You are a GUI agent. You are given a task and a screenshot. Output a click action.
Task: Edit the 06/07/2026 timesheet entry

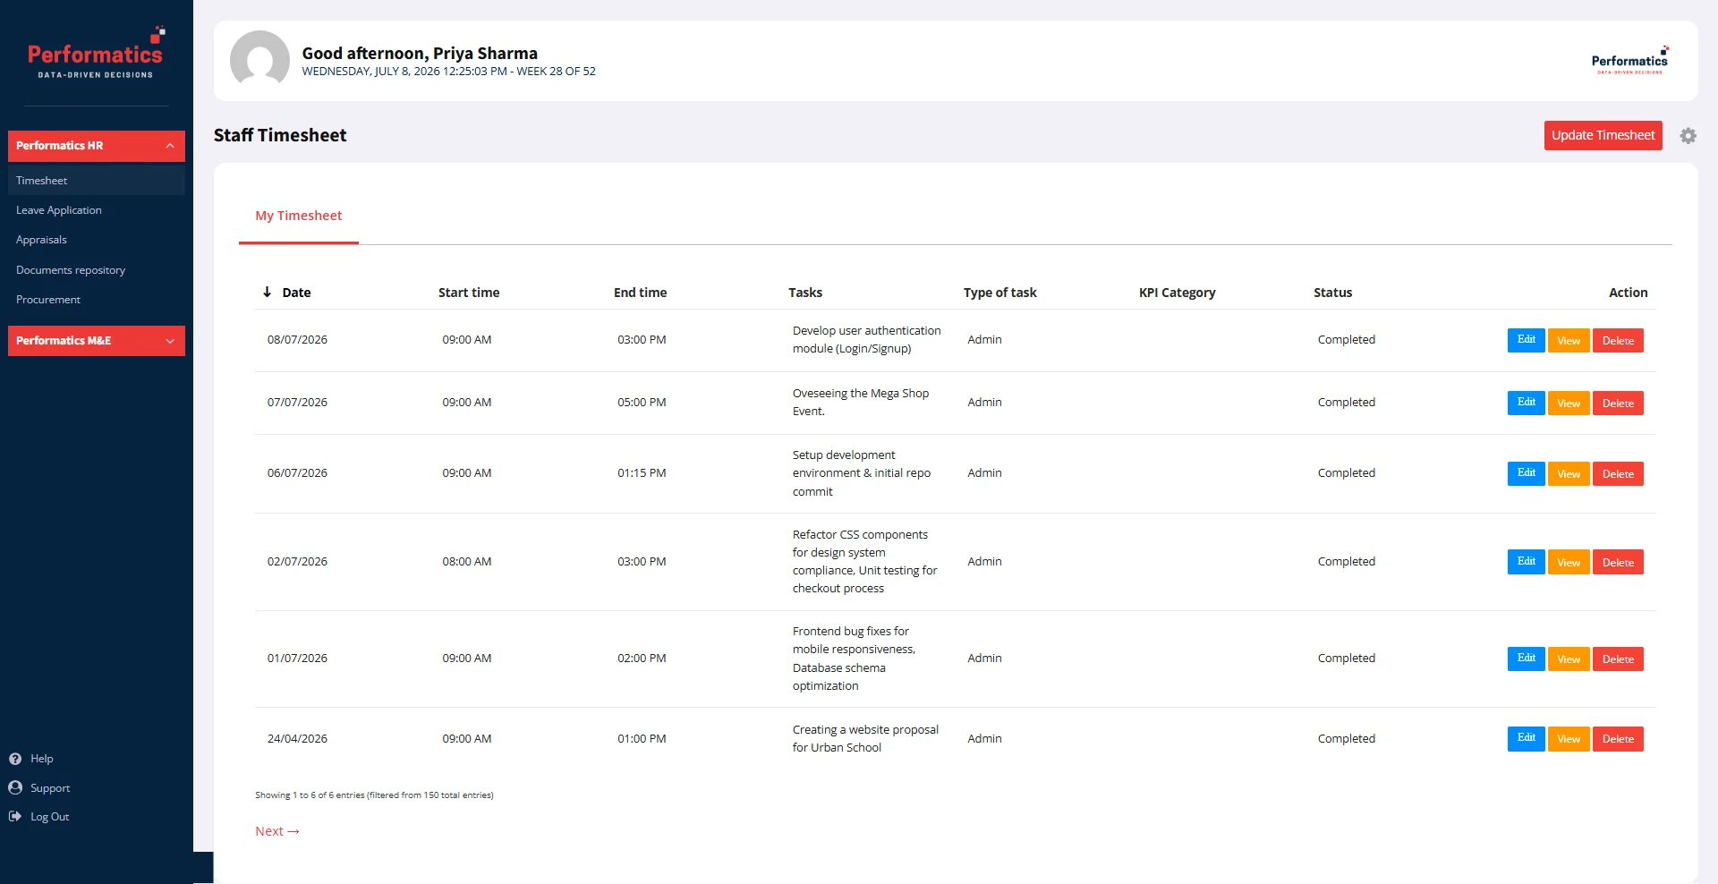coord(1526,473)
